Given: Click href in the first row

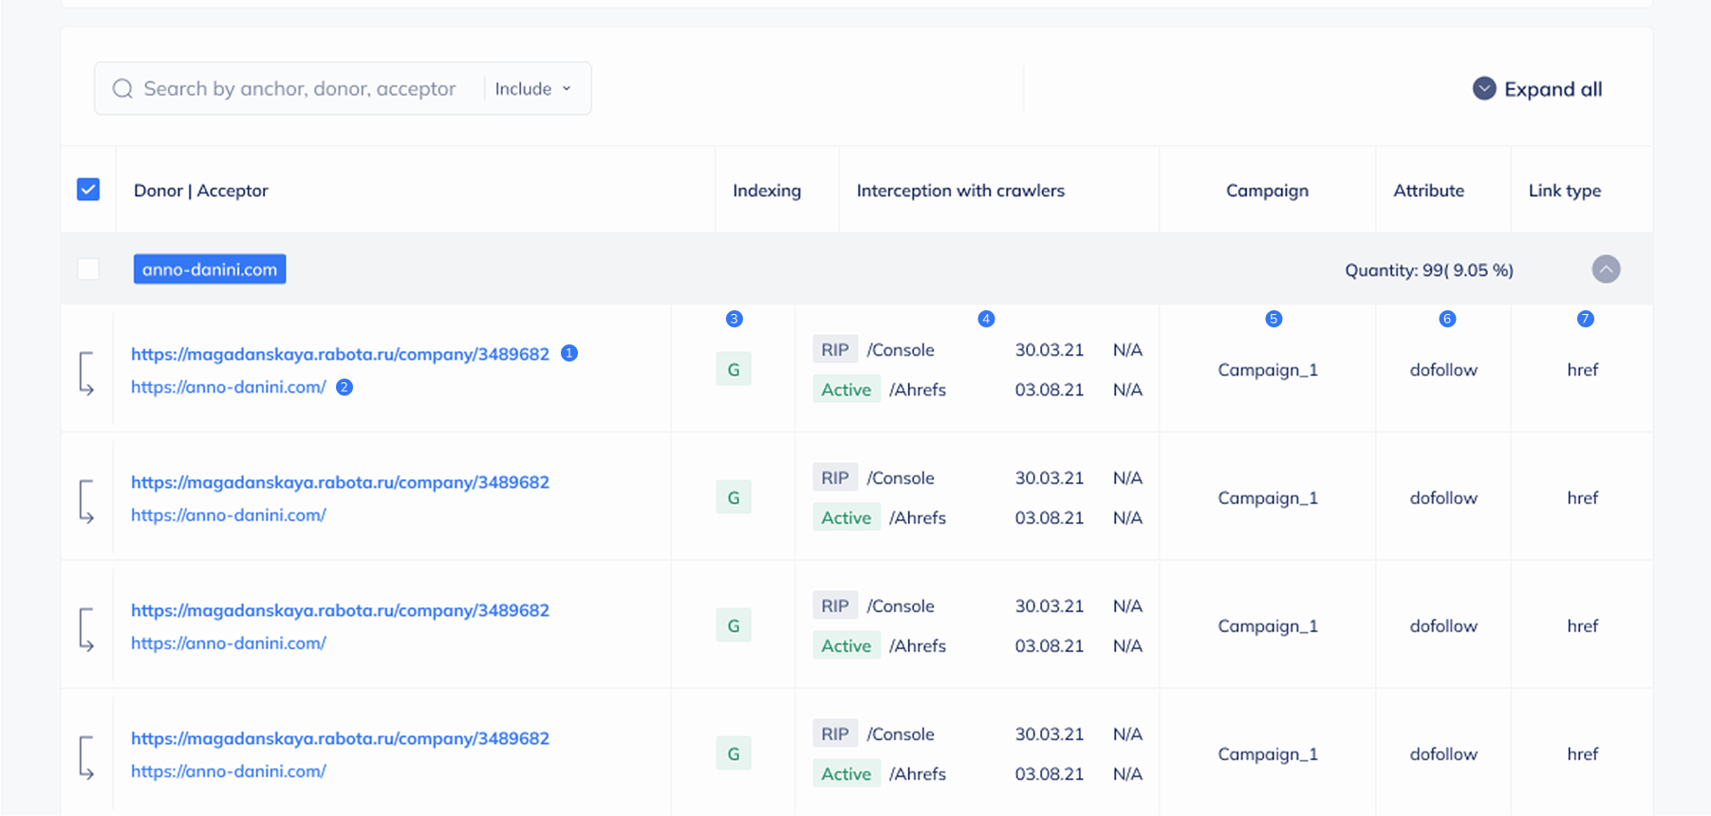Looking at the screenshot, I should (1583, 370).
